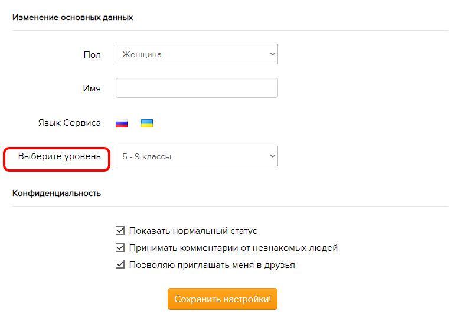
Task: Click the chevron arrow on the level dropdown
Action: 272,156
